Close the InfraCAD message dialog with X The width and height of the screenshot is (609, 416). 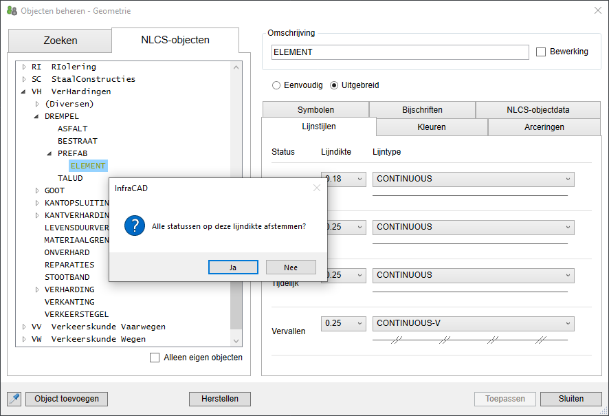[x=316, y=188]
